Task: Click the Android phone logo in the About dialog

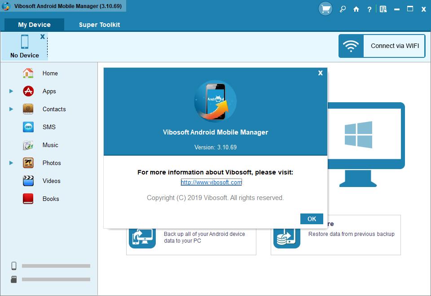Action: click(215, 101)
